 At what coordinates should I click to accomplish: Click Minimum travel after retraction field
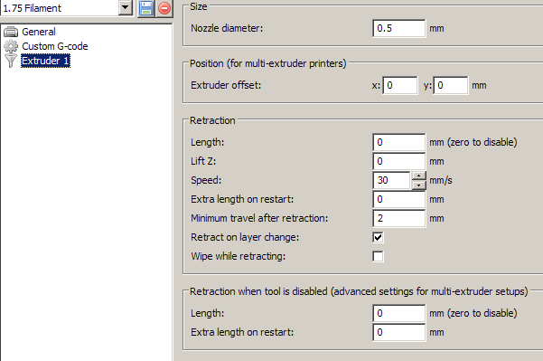(x=399, y=218)
